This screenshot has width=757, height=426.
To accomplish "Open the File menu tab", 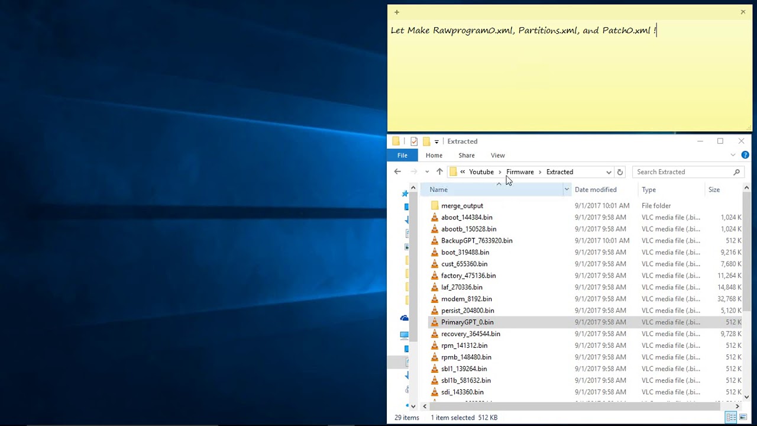I will coord(402,155).
